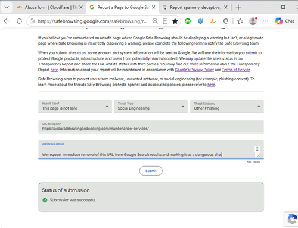298x228 pixels.
Task: Minimize the browser window
Action: [x=267, y=7]
